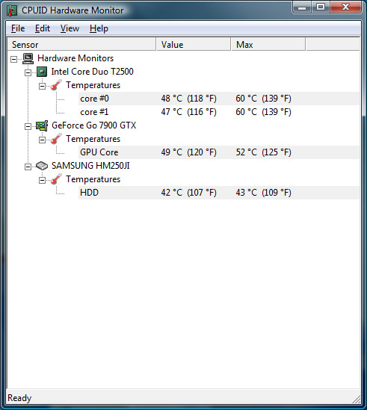367x410 pixels.
Task: Click the GeForce Go 7900 GTX card icon
Action: click(42, 125)
